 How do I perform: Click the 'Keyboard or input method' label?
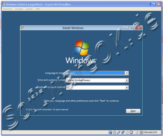[51, 87]
